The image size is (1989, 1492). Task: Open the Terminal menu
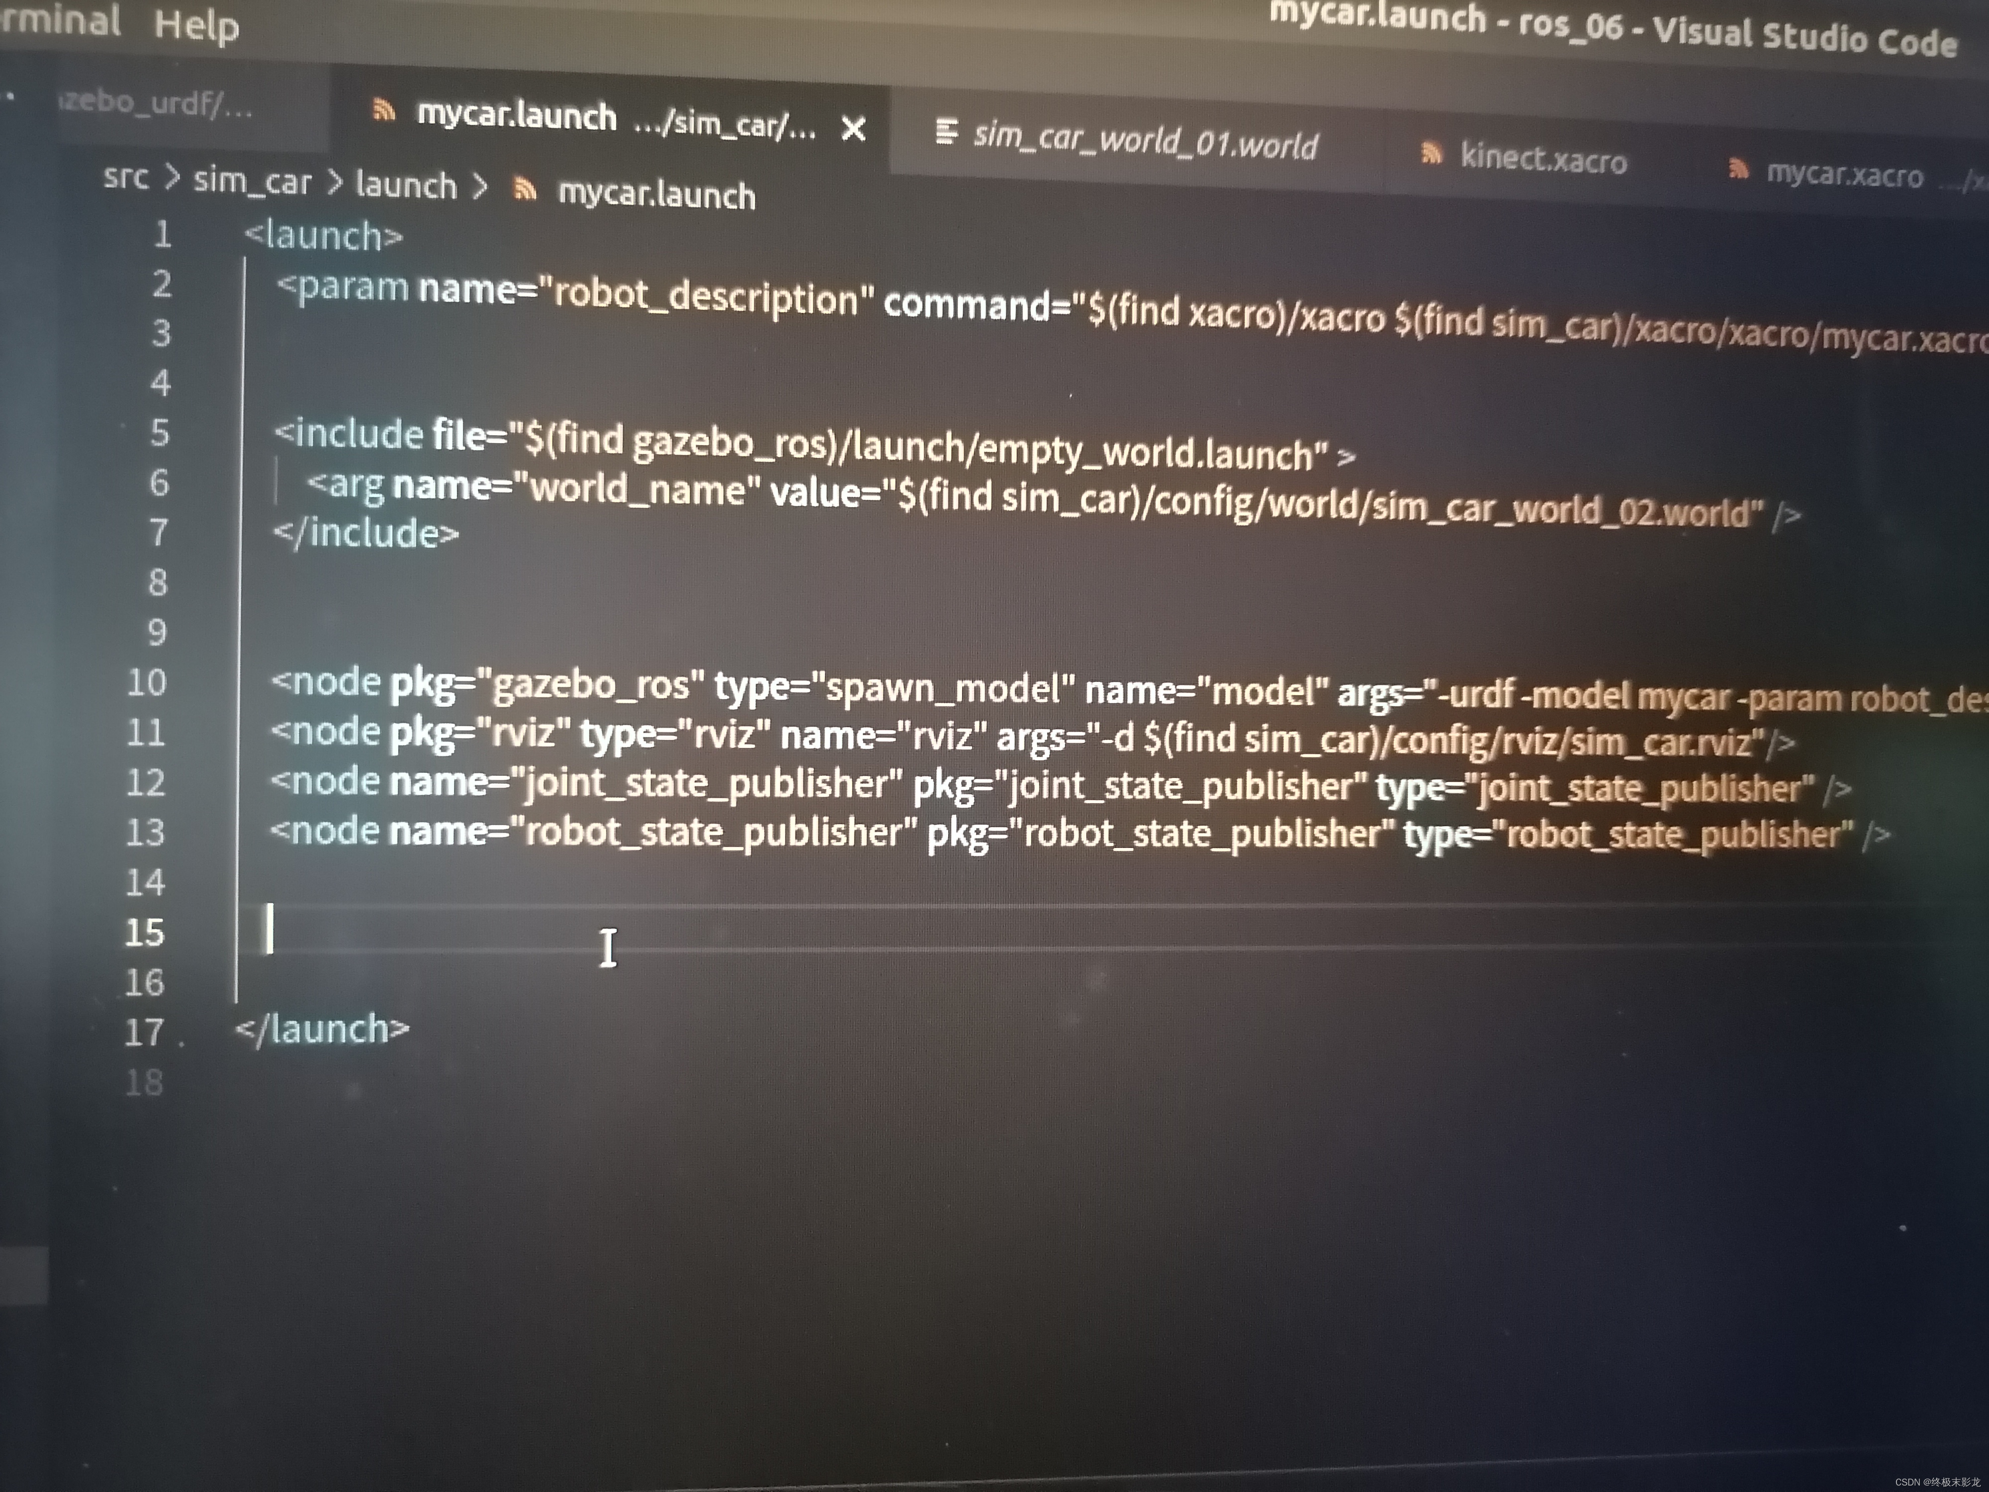59,20
